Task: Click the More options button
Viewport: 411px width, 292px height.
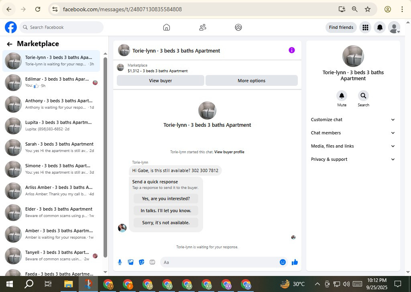Action: point(251,81)
